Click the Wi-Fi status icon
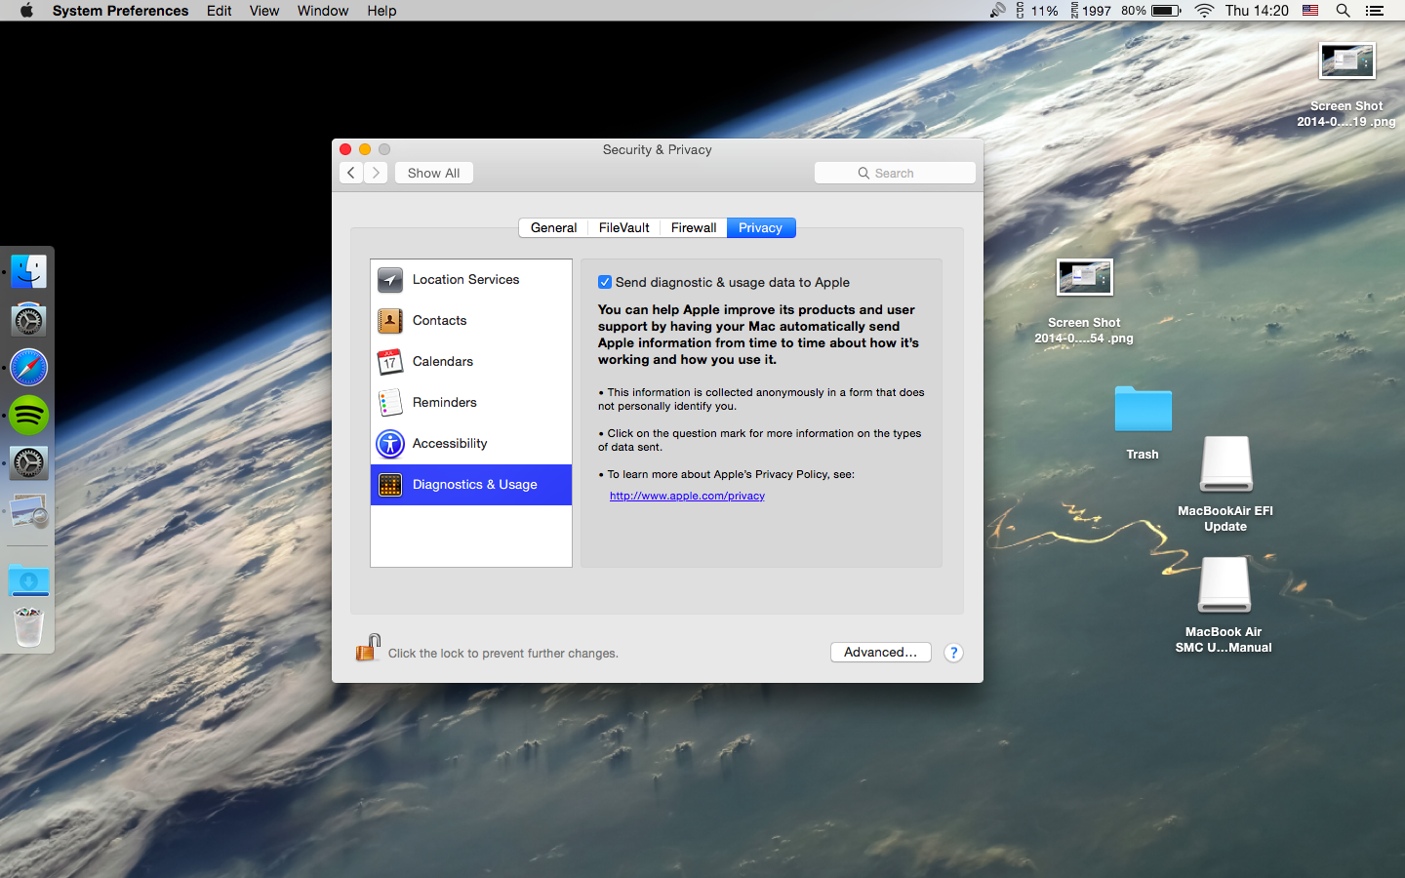1405x878 pixels. (x=1204, y=11)
